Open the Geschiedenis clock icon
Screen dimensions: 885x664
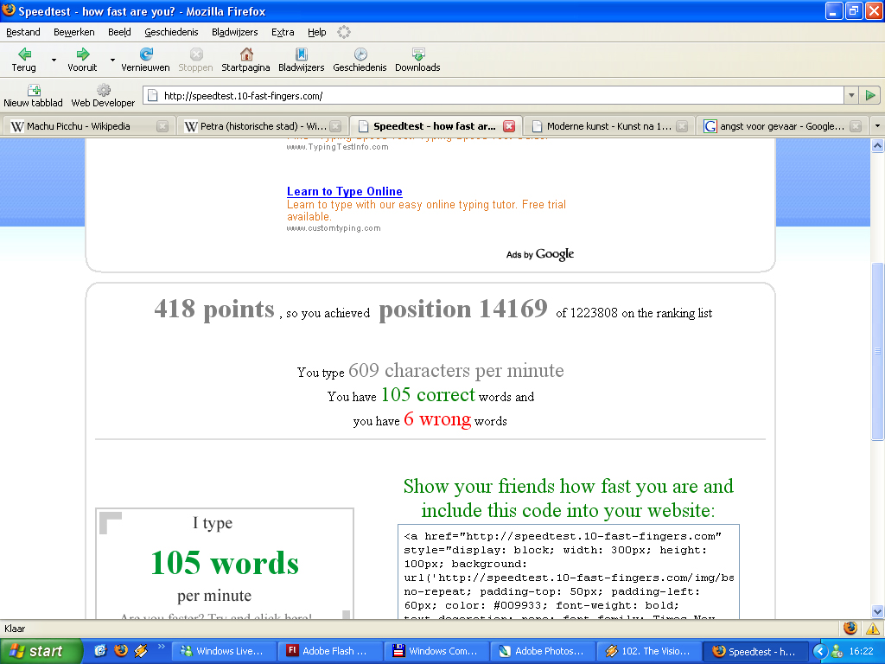click(x=360, y=54)
